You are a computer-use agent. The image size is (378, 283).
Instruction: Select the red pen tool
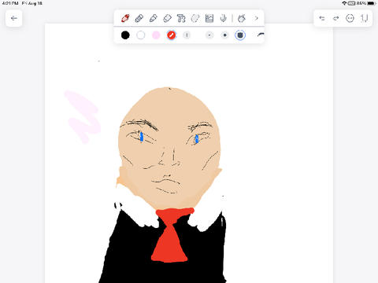[x=125, y=18]
